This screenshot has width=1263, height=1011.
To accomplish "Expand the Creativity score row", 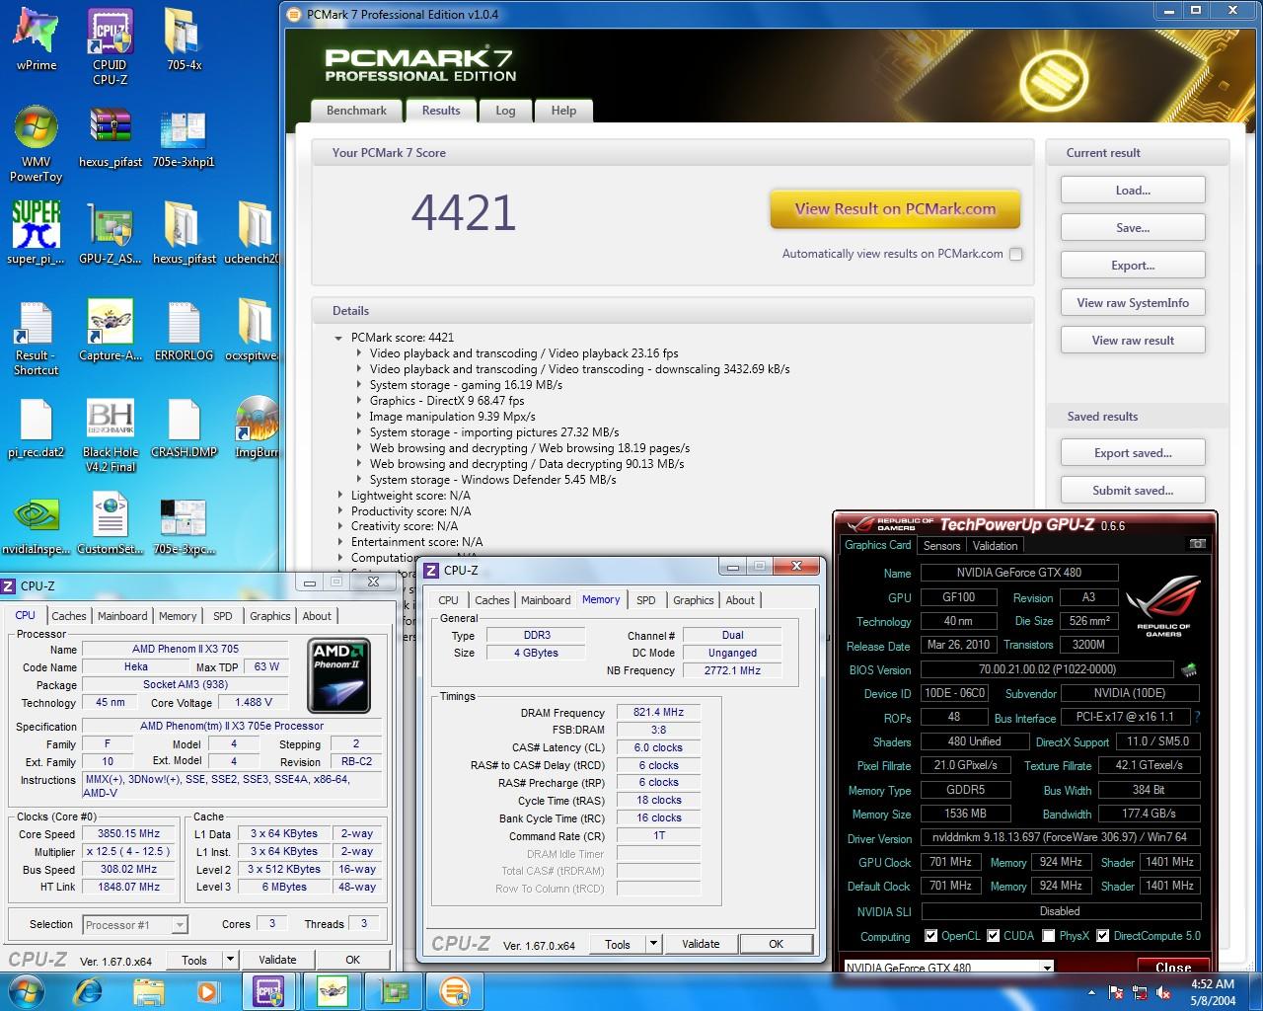I will [339, 527].
